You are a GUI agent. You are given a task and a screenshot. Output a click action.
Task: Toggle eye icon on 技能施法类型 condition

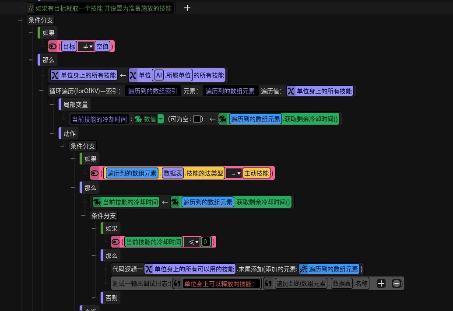click(x=95, y=173)
